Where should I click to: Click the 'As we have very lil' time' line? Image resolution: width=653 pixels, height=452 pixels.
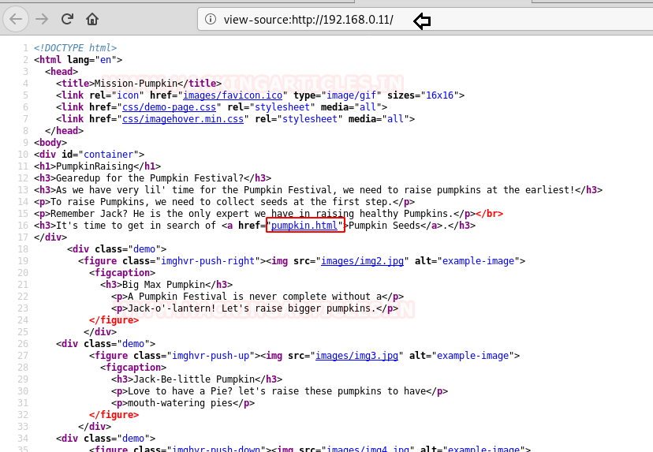[x=318, y=190]
